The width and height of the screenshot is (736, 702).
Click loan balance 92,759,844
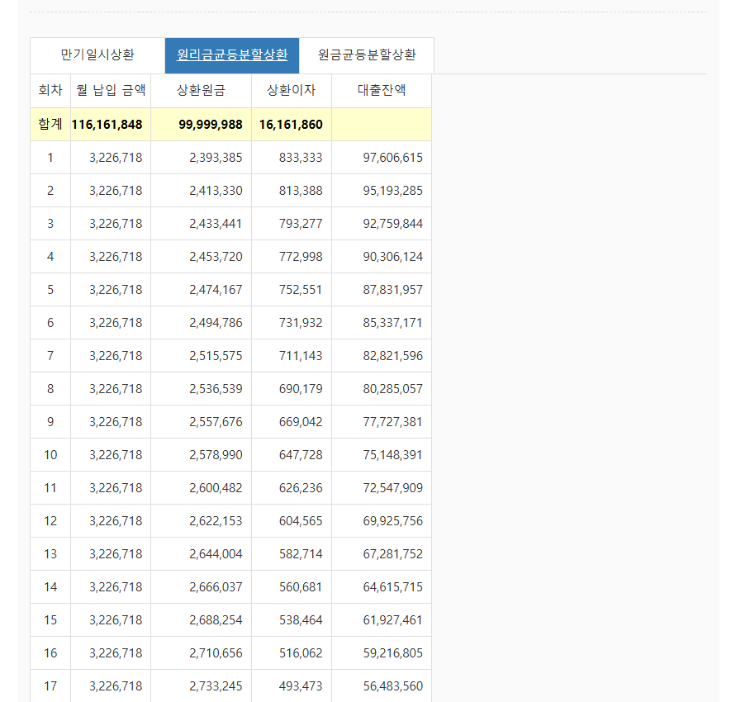tap(393, 224)
